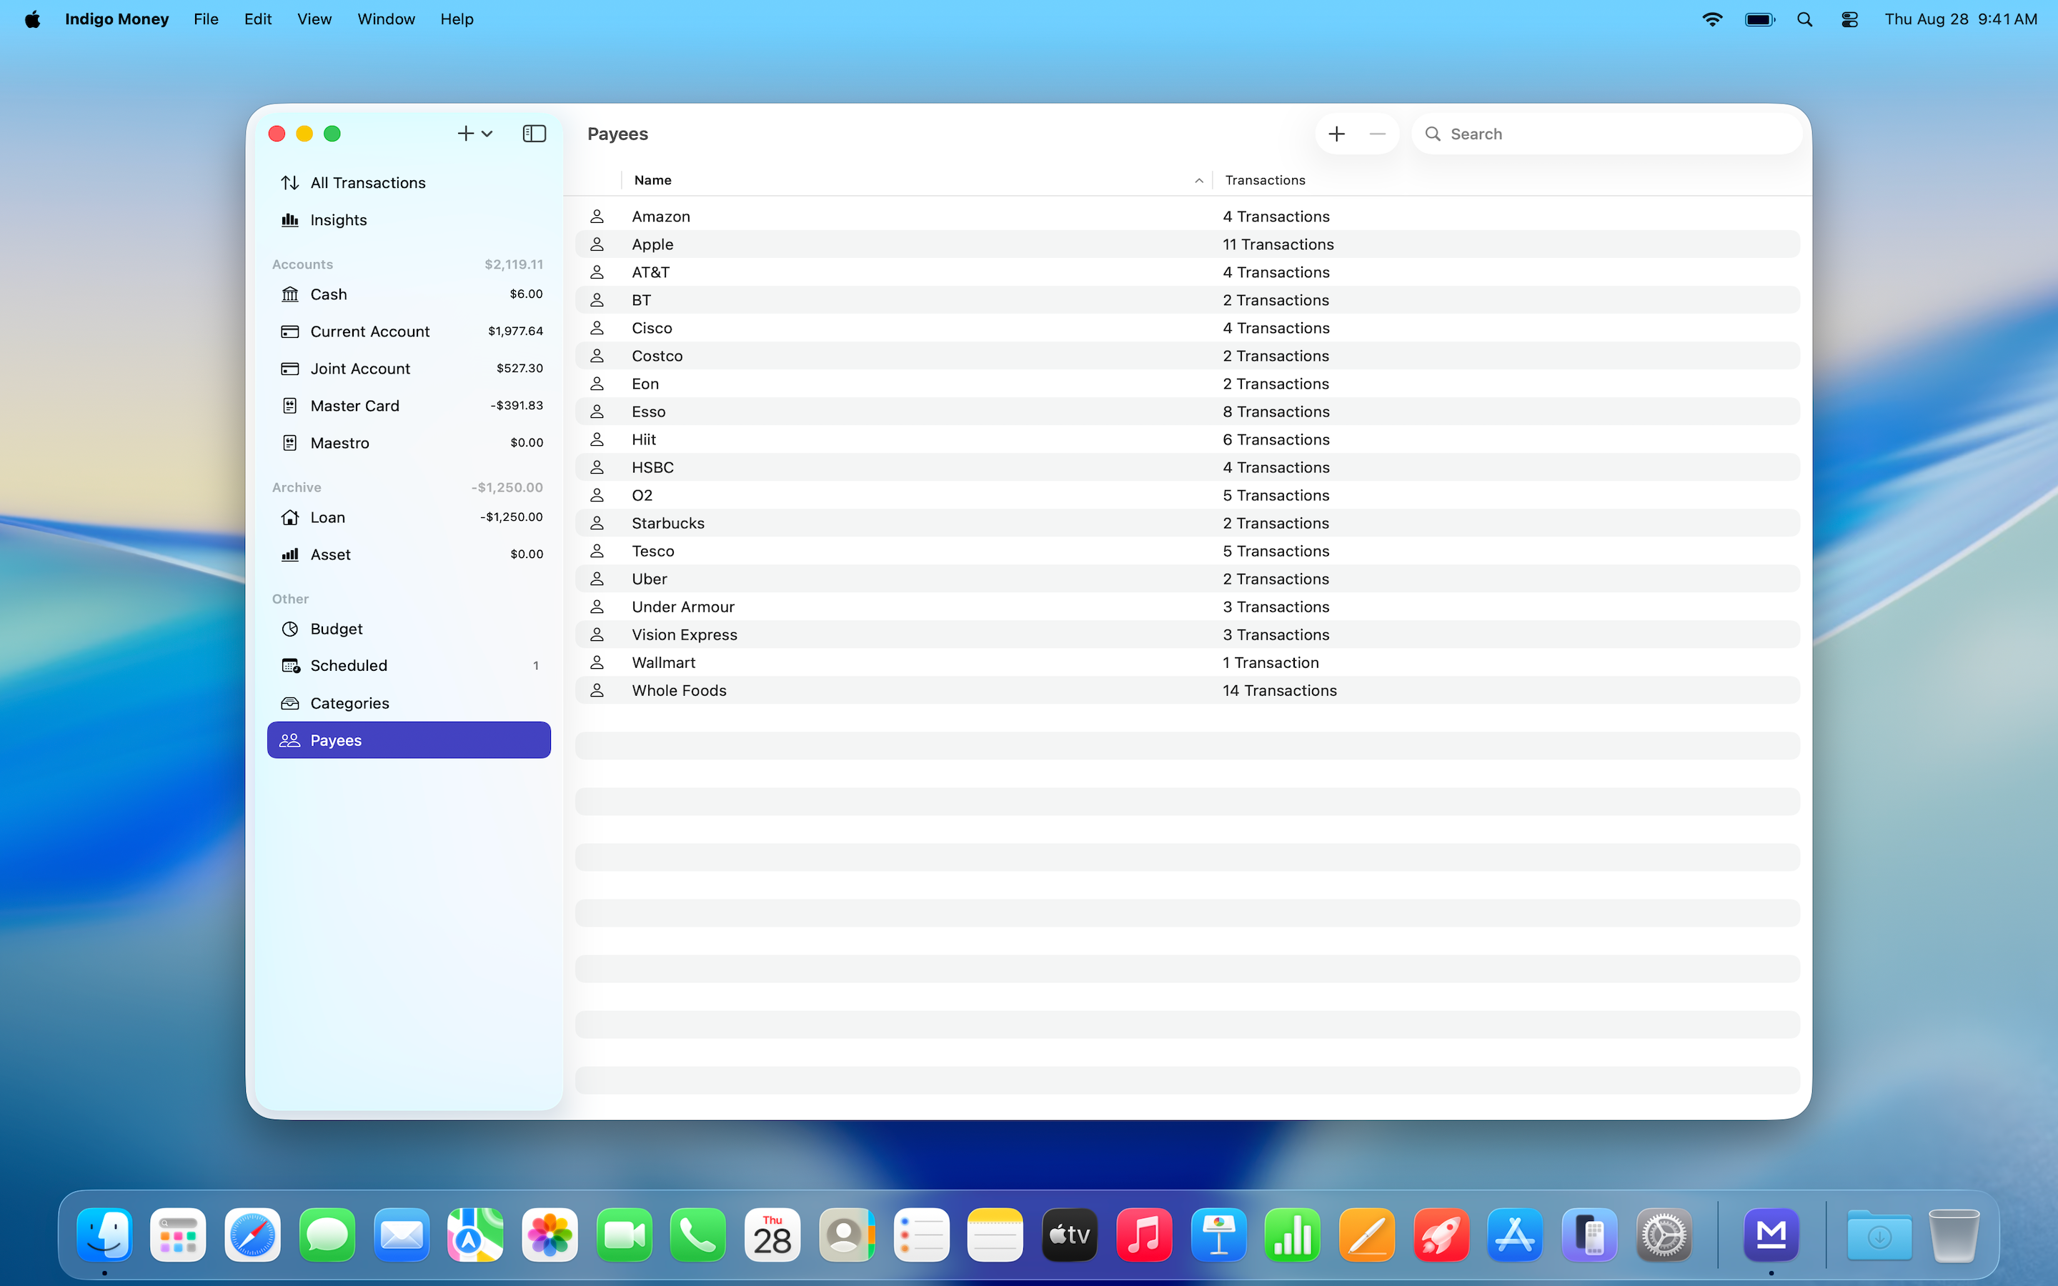Open Spotlight search in menu bar

(x=1804, y=19)
